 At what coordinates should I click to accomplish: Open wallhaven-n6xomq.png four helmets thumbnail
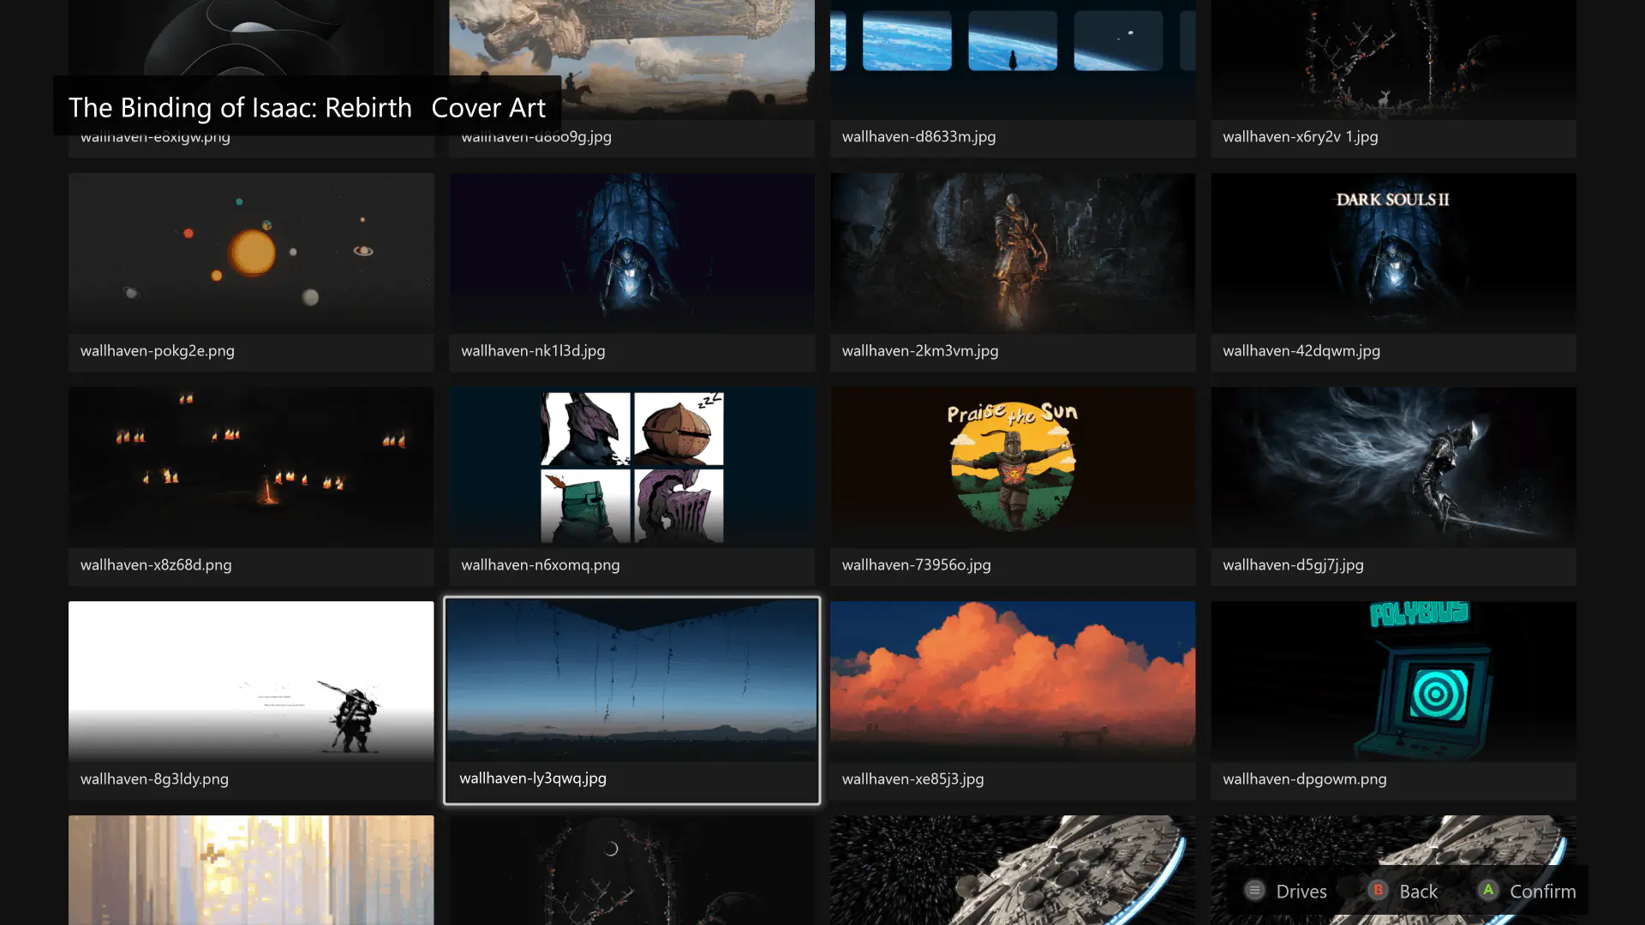[631, 468]
